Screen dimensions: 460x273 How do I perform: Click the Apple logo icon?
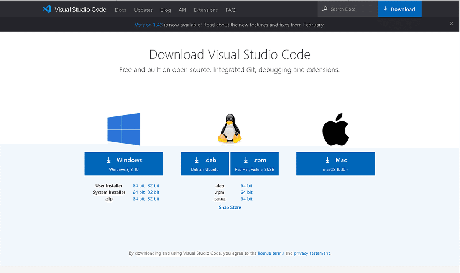[335, 129]
